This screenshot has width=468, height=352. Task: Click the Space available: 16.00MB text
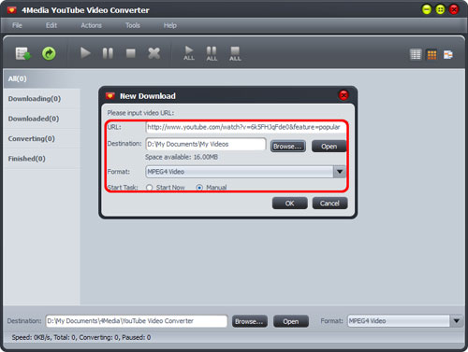(182, 157)
